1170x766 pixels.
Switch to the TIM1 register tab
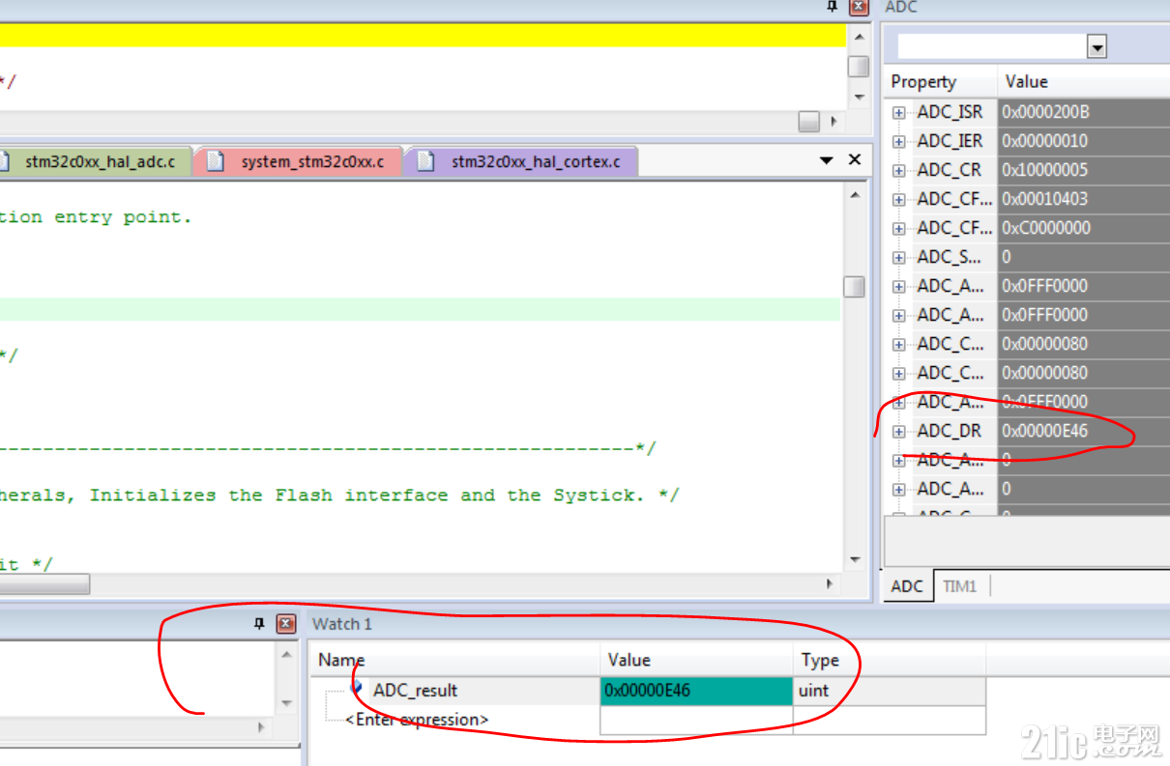[x=959, y=586]
